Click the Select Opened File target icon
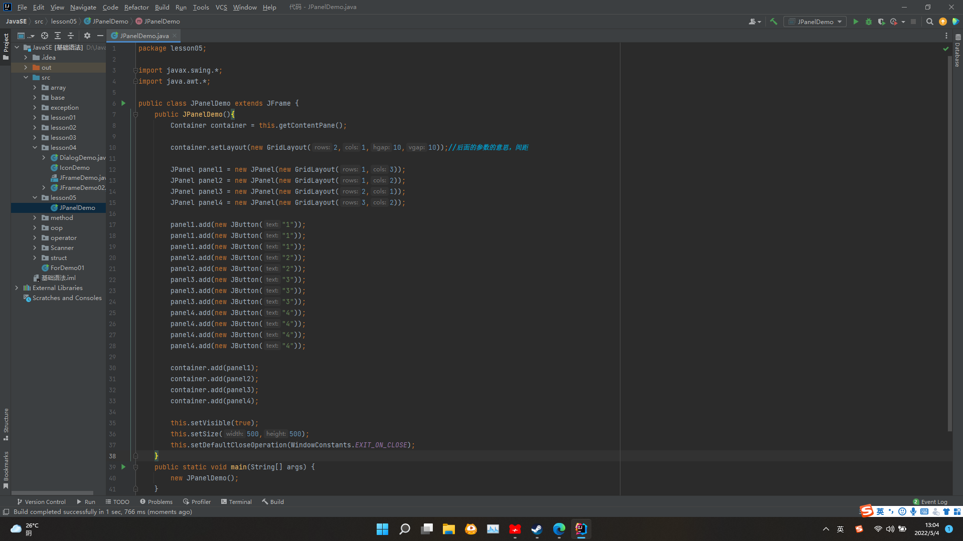Screen dimensions: 963x541 pyautogui.click(x=45, y=36)
